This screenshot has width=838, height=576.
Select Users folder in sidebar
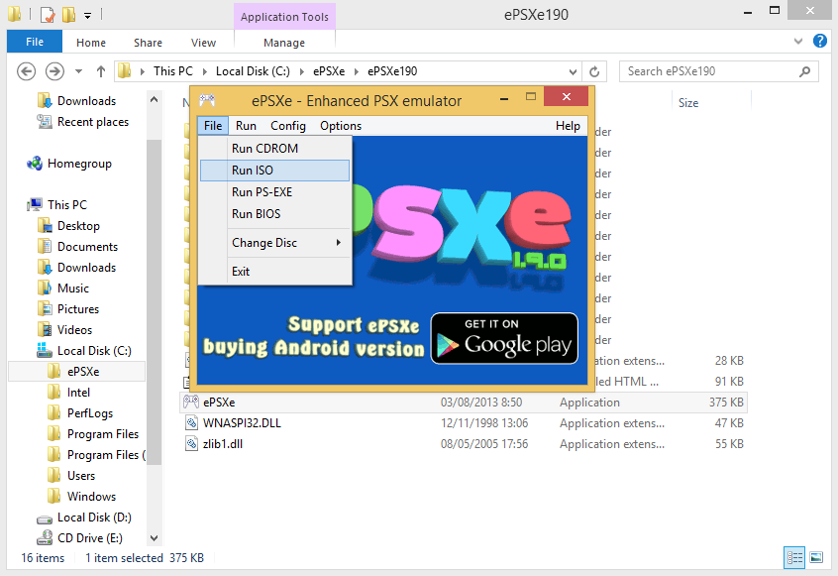click(x=80, y=476)
